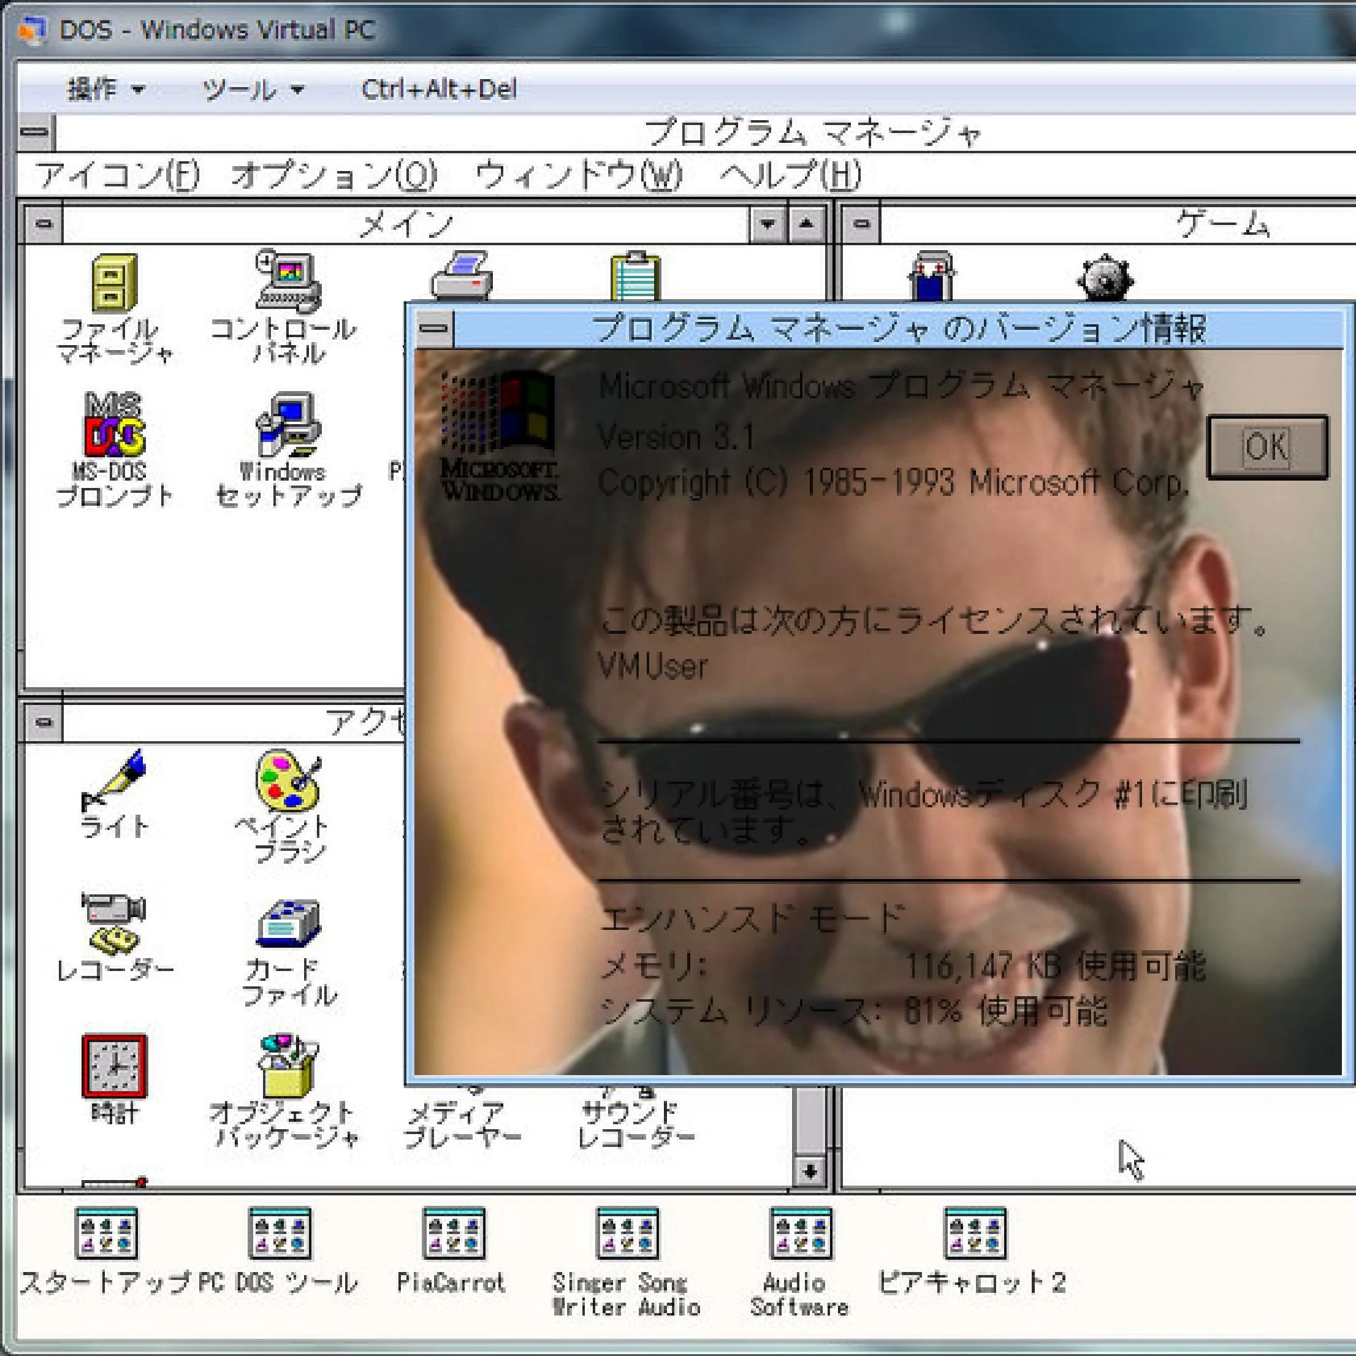Open the メイン window control menu box
The width and height of the screenshot is (1356, 1356).
pyautogui.click(x=44, y=224)
